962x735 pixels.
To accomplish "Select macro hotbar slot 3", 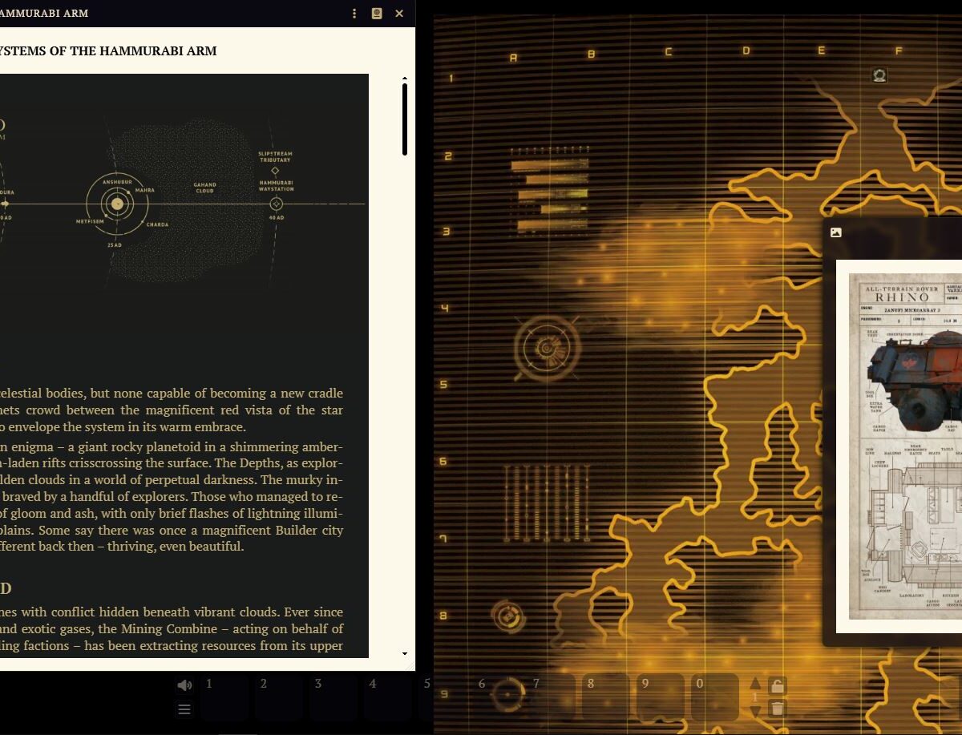I will pos(333,697).
